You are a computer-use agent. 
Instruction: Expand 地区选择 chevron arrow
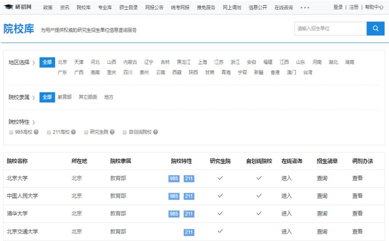click(x=33, y=63)
